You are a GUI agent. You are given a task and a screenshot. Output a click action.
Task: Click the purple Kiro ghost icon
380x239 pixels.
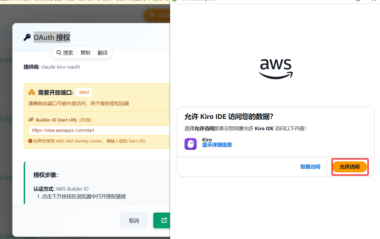coord(190,144)
